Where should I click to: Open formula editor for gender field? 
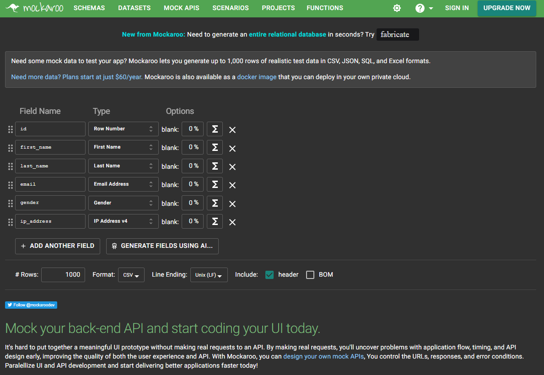point(215,203)
